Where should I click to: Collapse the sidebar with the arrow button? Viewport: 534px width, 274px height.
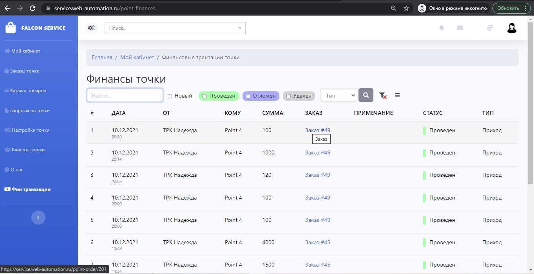click(38, 218)
